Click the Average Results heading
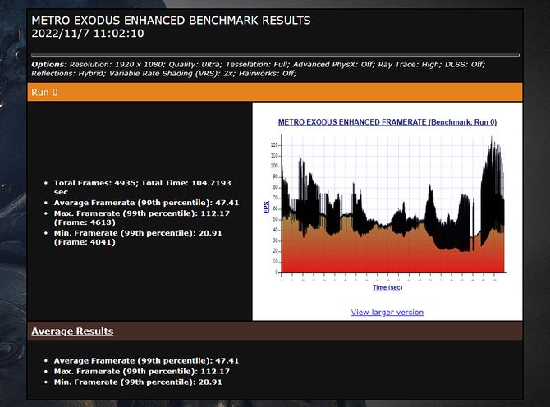This screenshot has width=550, height=407. tap(72, 332)
